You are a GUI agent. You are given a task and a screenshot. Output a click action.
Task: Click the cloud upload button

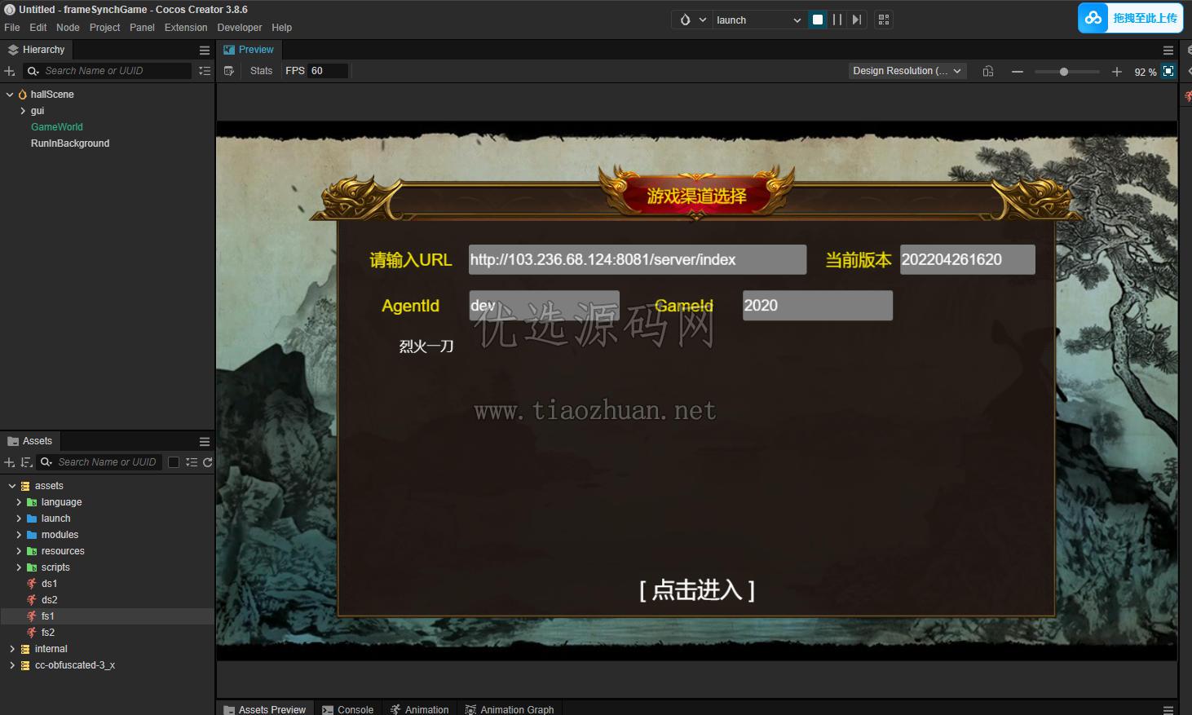[1130, 18]
